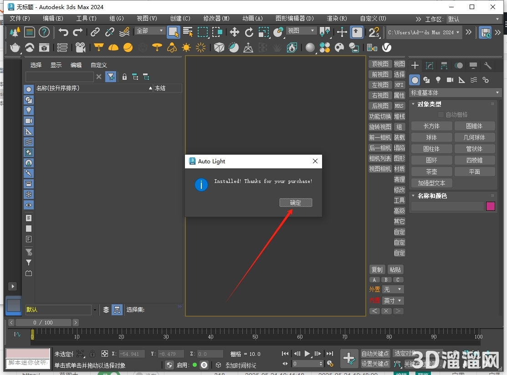The height and width of the screenshot is (375, 507).
Task: Open the Modify panel tab icon
Action: click(430, 66)
